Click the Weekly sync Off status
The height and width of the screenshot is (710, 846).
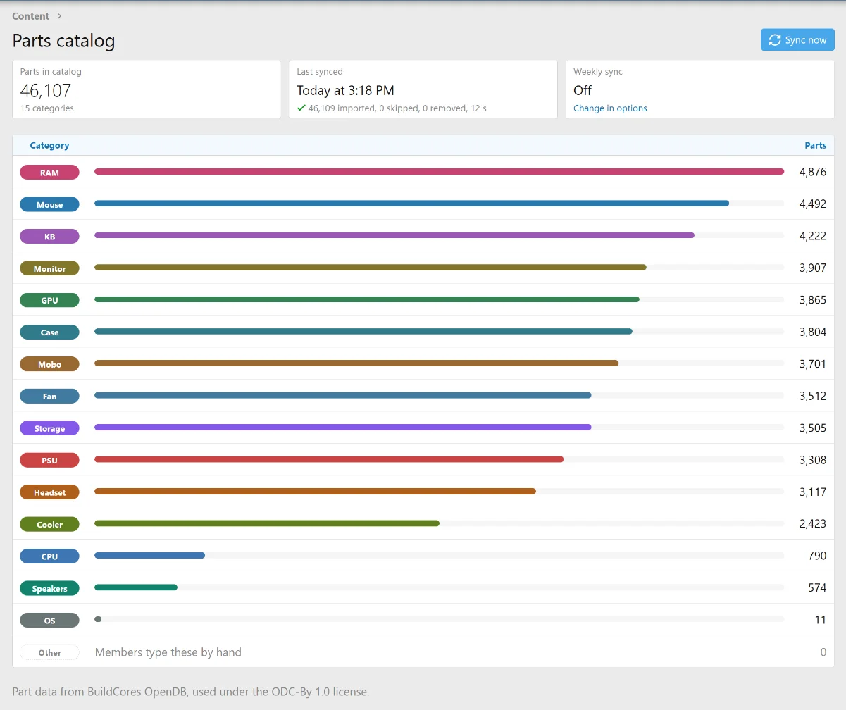(x=583, y=90)
